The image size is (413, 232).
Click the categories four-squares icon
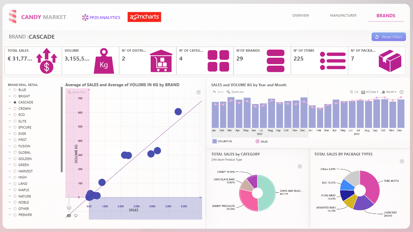(x=218, y=60)
